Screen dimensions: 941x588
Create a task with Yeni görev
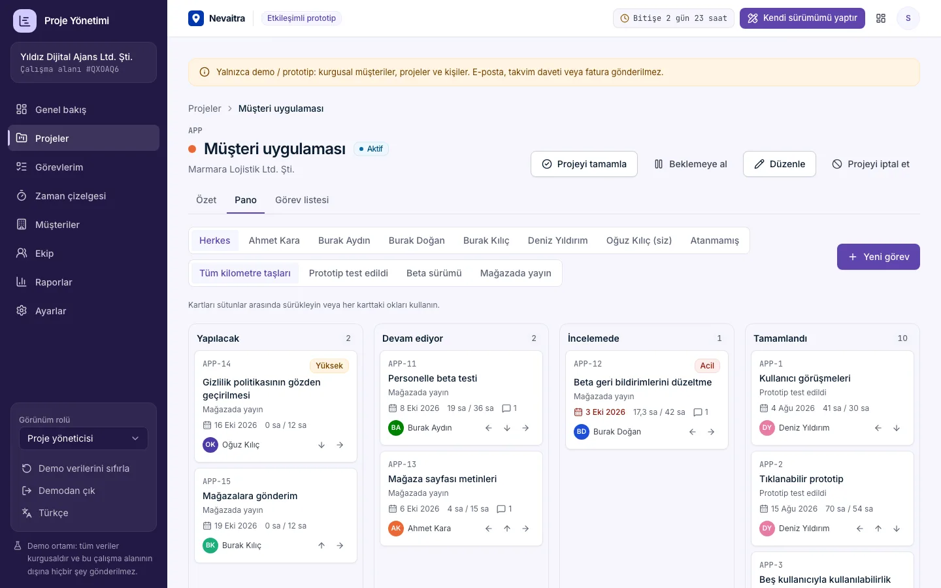coord(878,257)
